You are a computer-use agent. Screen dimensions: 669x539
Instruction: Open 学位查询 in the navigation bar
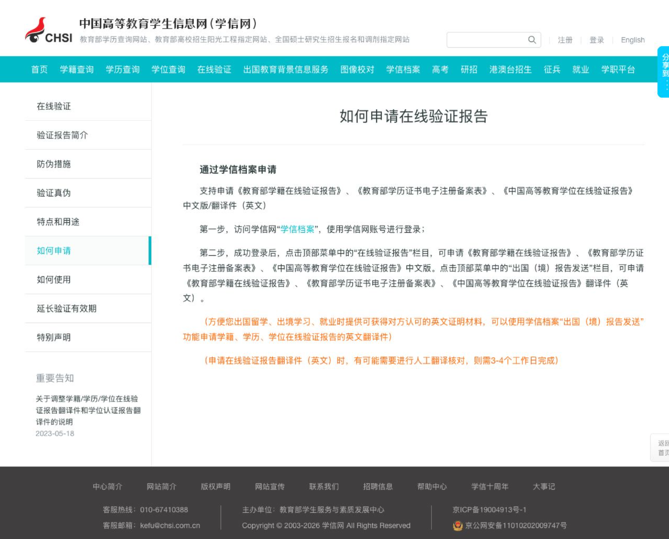click(168, 69)
